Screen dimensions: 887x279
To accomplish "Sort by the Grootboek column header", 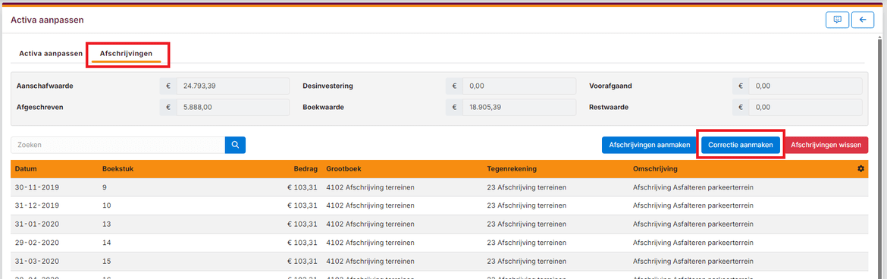I will coord(344,168).
